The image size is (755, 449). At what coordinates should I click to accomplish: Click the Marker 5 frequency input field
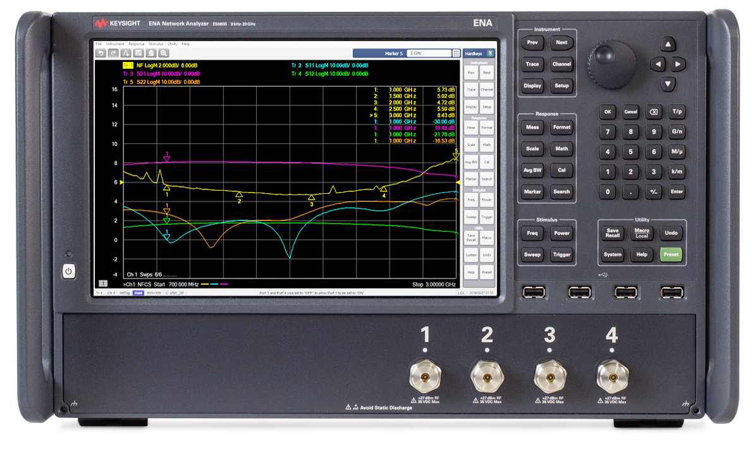point(428,54)
